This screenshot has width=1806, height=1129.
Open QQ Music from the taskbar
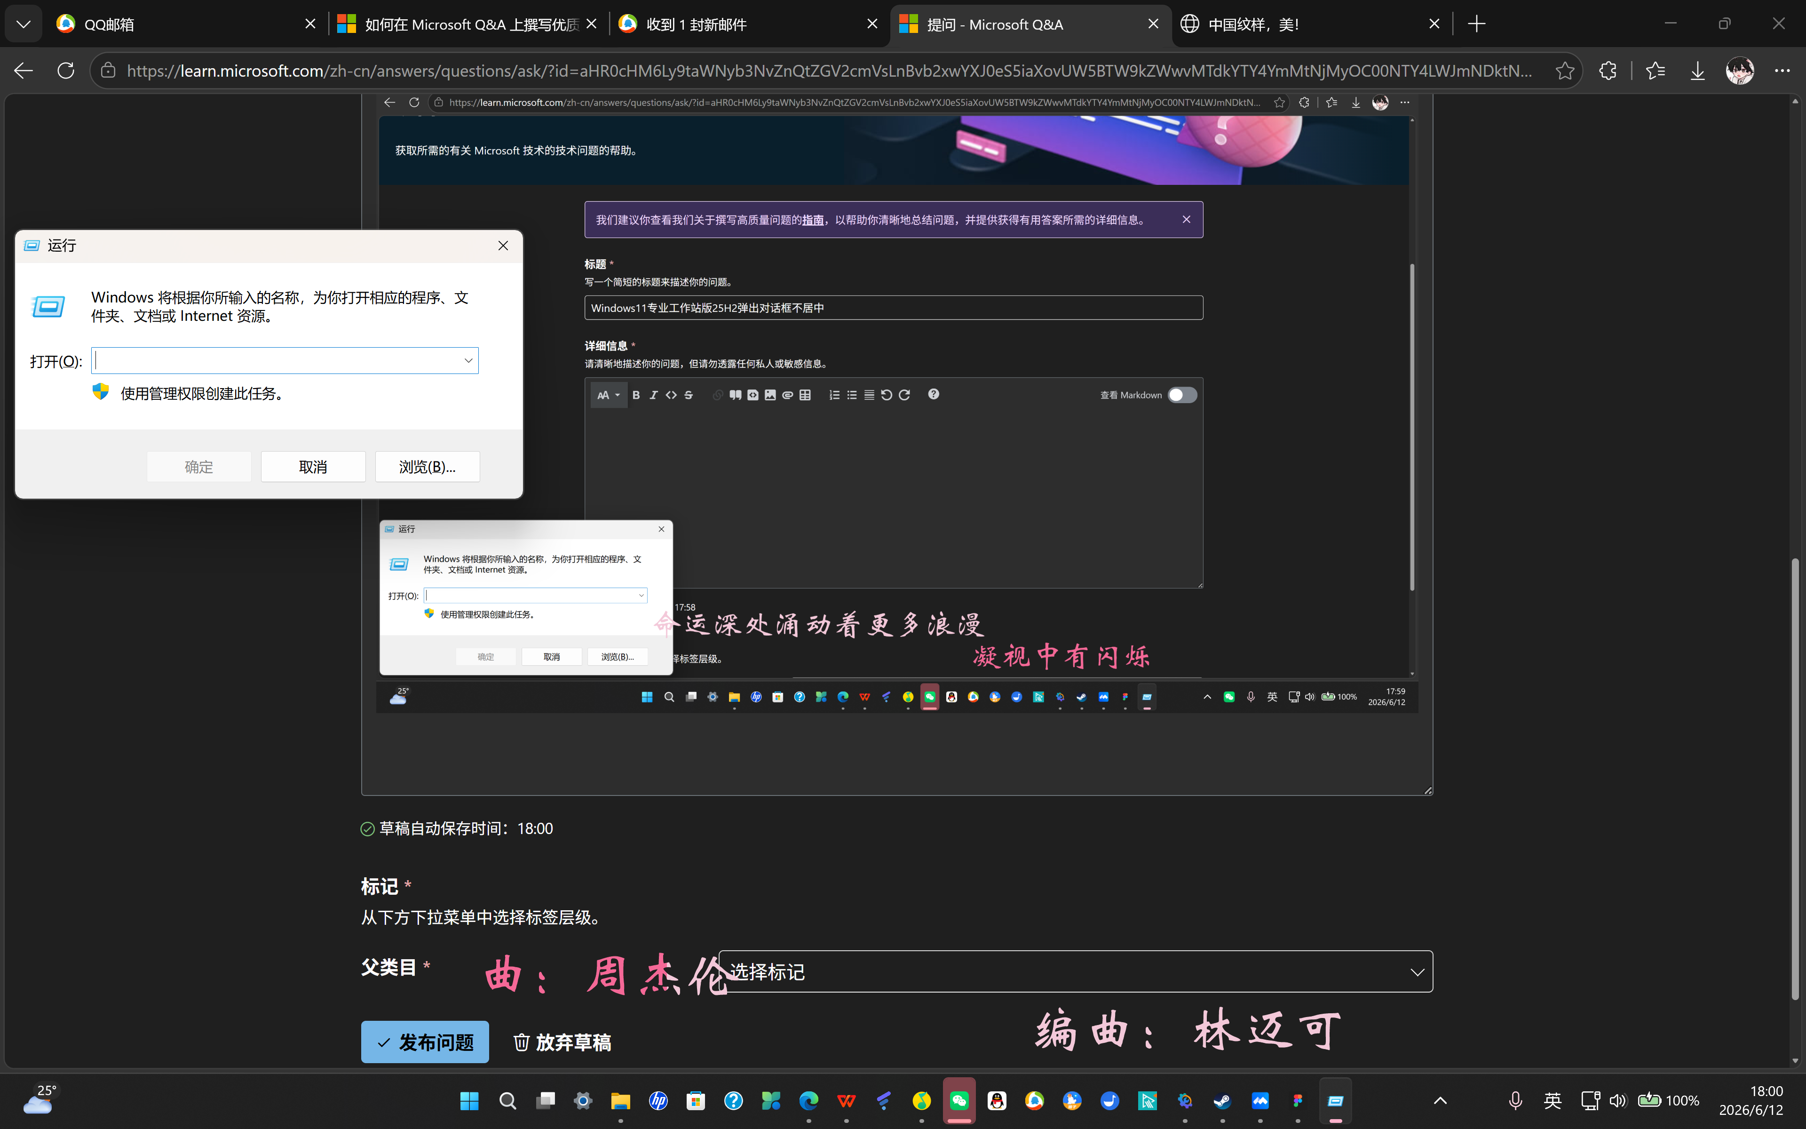pos(922,1101)
